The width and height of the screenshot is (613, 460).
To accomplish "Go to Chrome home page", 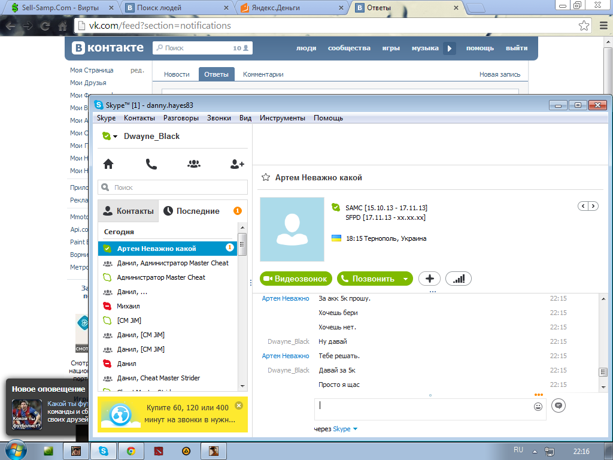I will coord(62,26).
